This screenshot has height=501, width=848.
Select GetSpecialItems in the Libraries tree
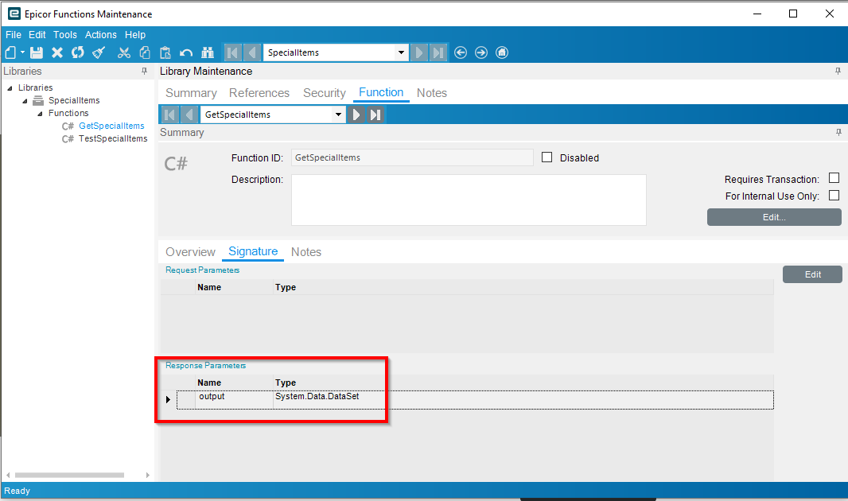111,126
